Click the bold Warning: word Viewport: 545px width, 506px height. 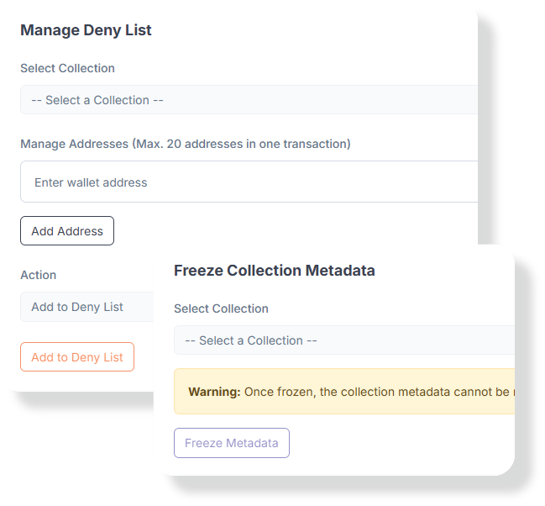click(214, 392)
